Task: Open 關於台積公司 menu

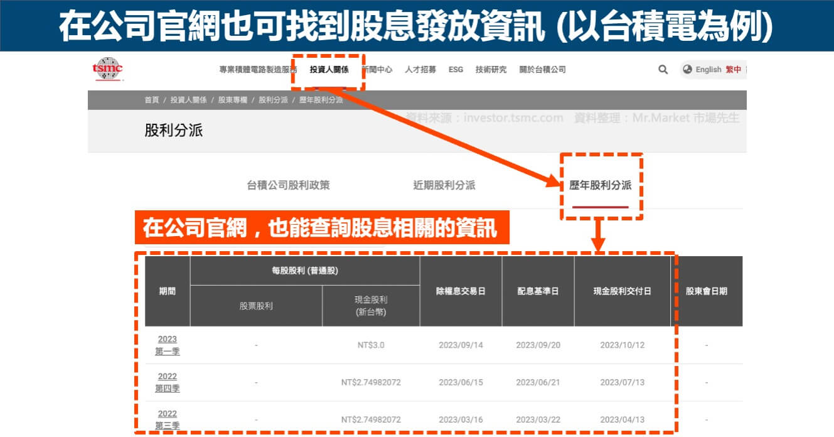Action: point(542,70)
